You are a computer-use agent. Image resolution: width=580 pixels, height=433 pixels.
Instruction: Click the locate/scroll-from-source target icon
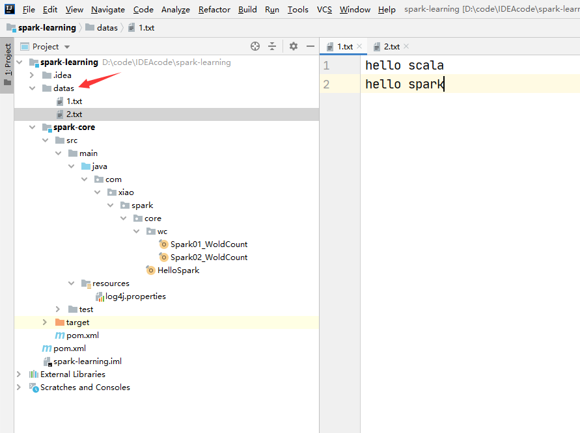click(255, 46)
